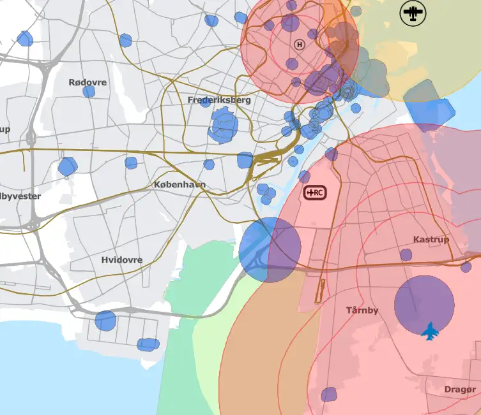Click the Frederiksberg place label
This screenshot has width=481, height=415.
pos(219,100)
